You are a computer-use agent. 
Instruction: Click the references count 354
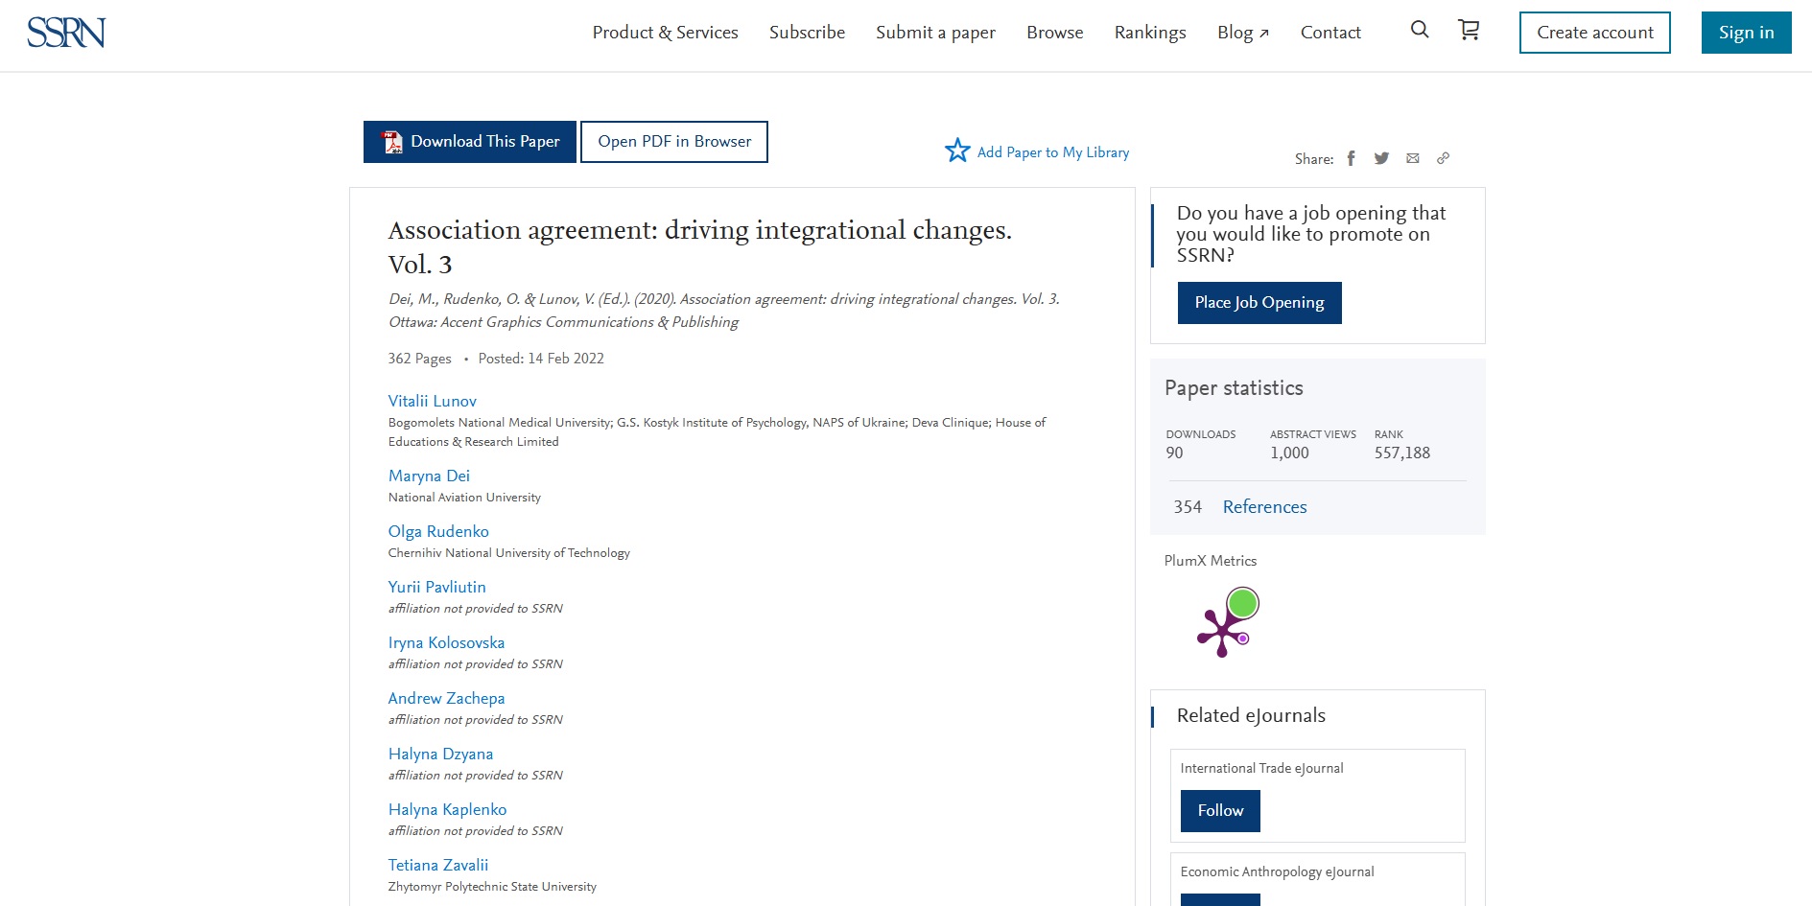coord(1188,507)
